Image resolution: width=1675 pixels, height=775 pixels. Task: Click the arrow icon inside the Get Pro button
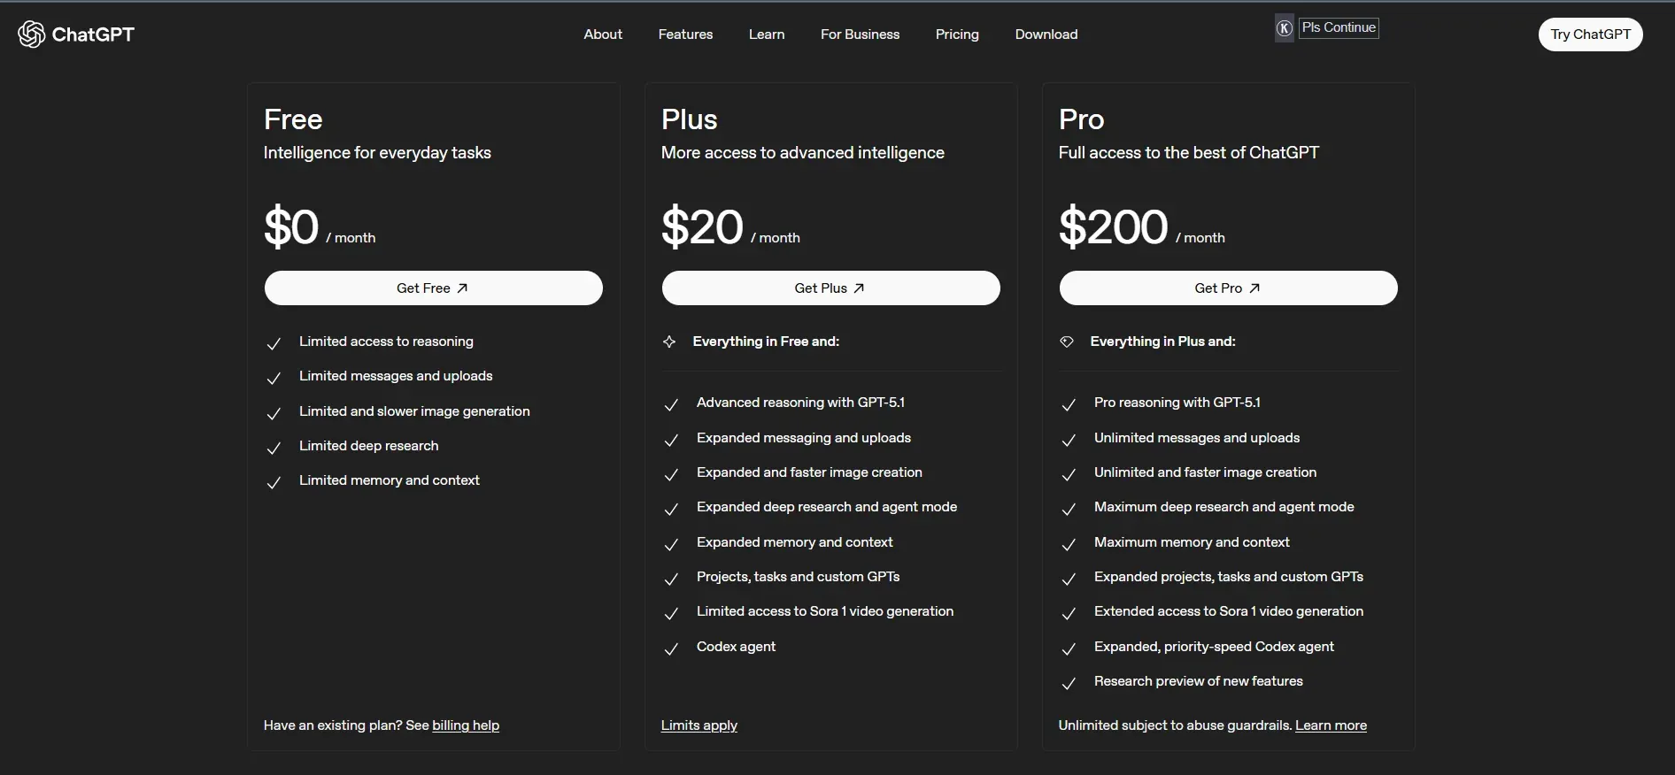[1253, 288]
